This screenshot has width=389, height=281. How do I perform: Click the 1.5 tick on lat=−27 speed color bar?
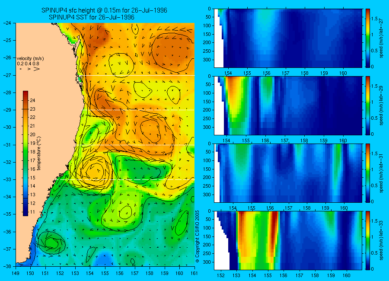click(375, 19)
